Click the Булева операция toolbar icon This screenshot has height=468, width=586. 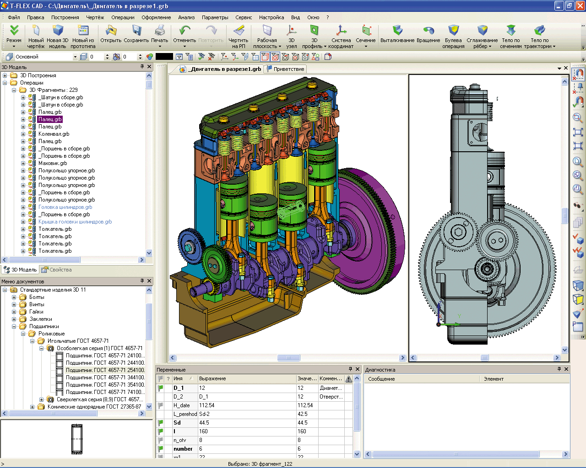(x=453, y=31)
